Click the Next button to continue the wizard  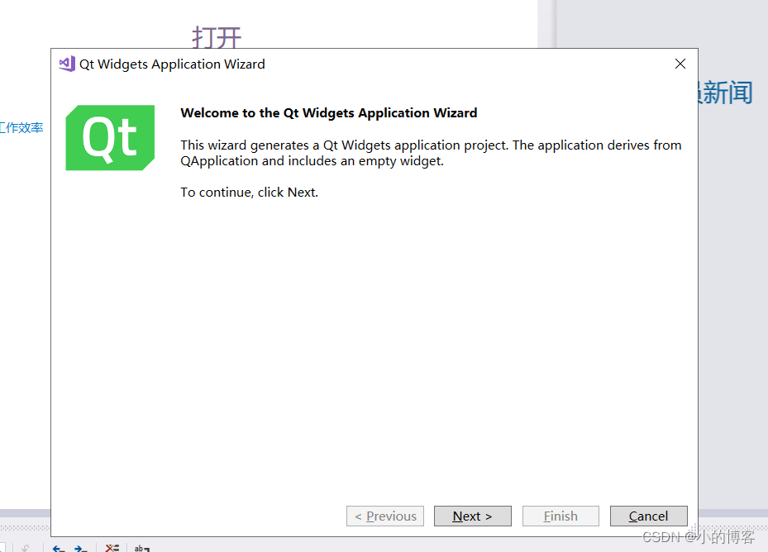pos(472,516)
